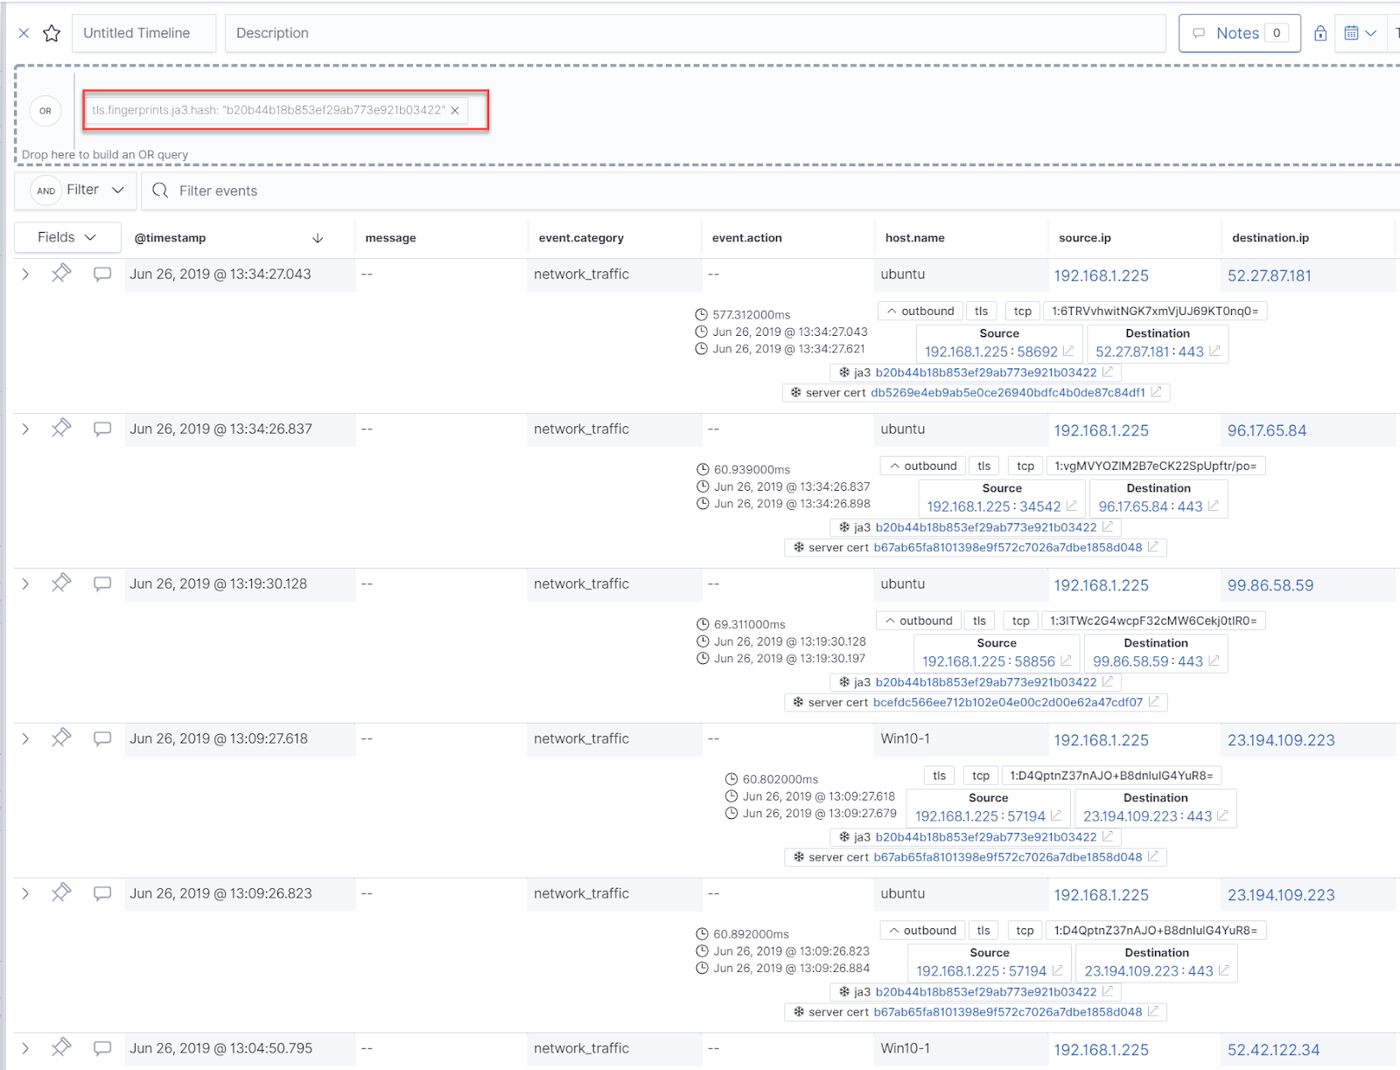
Task: Expand the 13:04:50.795 event row
Action: click(25, 1048)
